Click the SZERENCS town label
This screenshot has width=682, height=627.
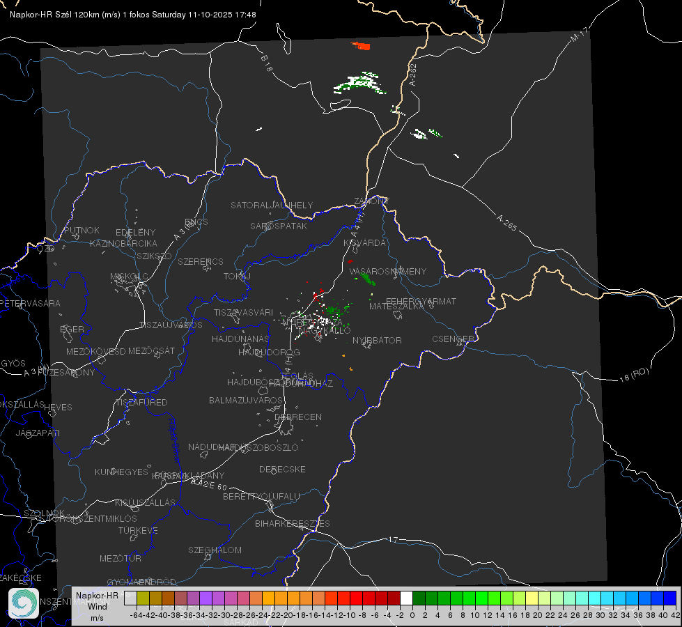pos(201,261)
